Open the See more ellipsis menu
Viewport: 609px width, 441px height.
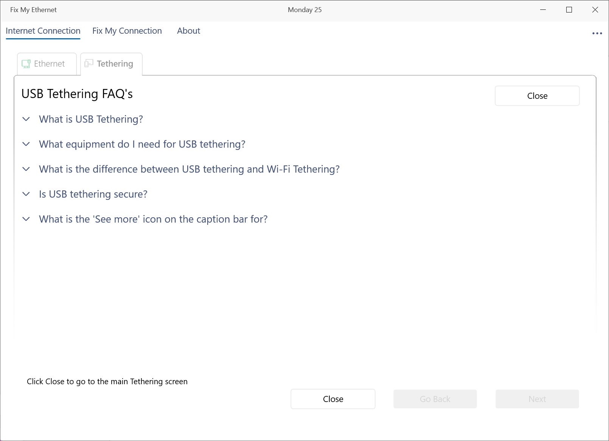(597, 33)
